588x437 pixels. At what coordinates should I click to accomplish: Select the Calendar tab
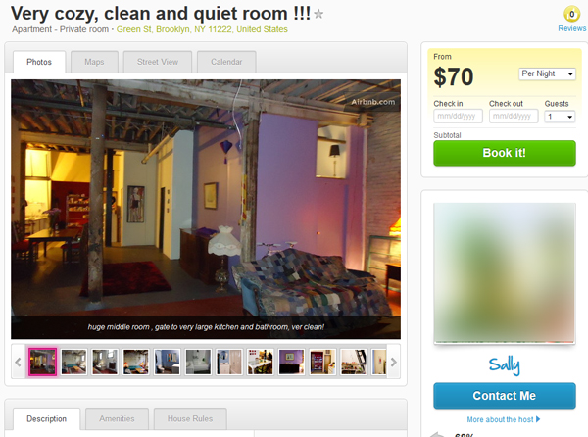[226, 62]
